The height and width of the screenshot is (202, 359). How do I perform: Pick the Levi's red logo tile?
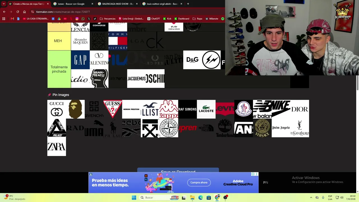coord(225,109)
